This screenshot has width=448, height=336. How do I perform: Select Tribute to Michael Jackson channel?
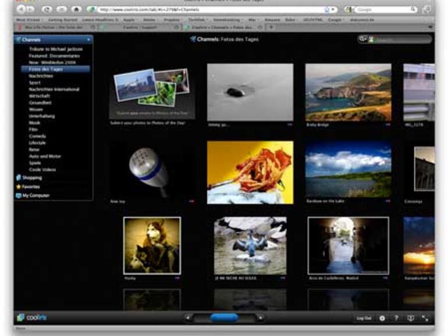[x=55, y=49]
